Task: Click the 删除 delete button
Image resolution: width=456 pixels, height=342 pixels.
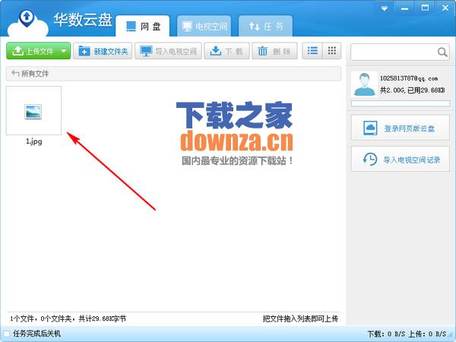Action: pyautogui.click(x=274, y=51)
